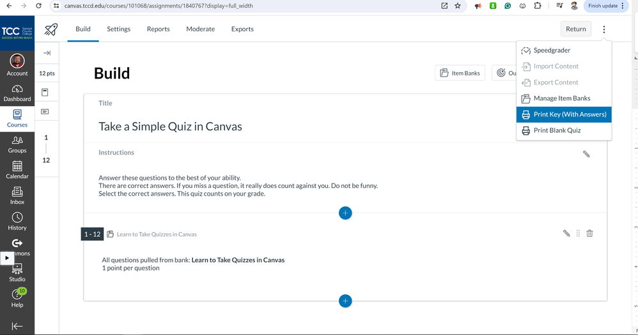Click the 1 - 12 question range badge

coord(92,234)
